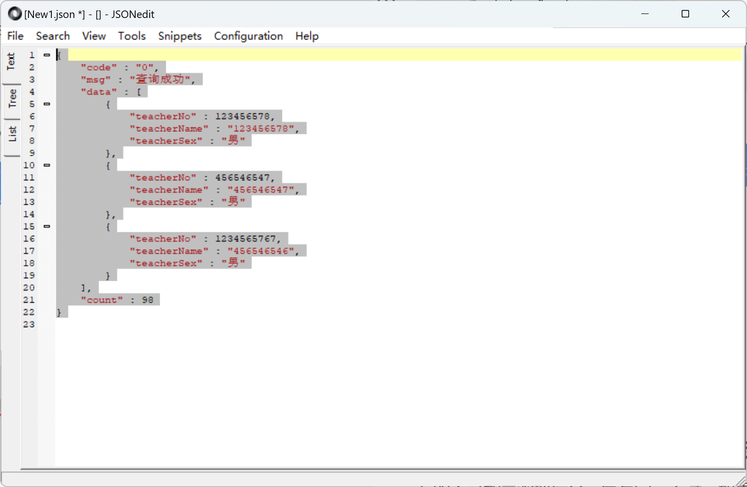The height and width of the screenshot is (487, 747).
Task: Click "teacherNo" key on line 11
Action: click(x=163, y=178)
